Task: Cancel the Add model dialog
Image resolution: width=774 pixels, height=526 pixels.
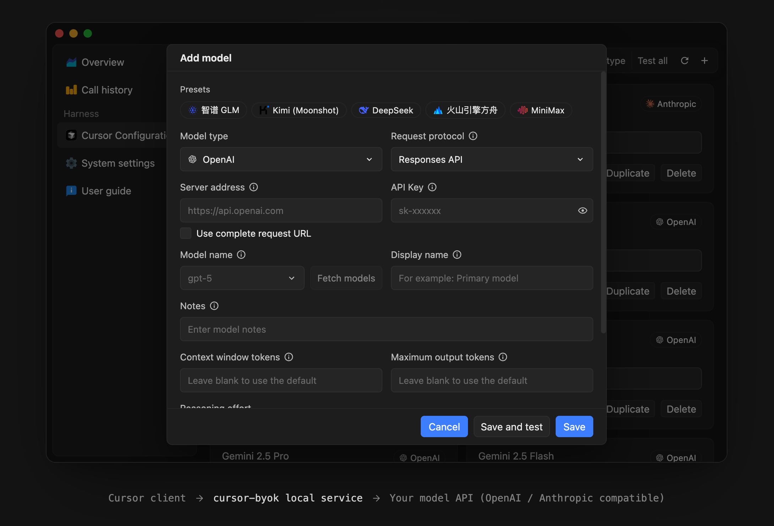Action: [x=444, y=426]
